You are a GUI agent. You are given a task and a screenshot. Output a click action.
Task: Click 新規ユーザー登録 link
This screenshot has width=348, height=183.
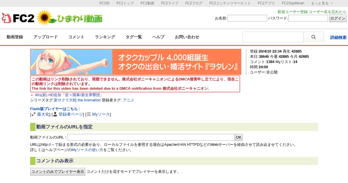pyautogui.click(x=293, y=12)
